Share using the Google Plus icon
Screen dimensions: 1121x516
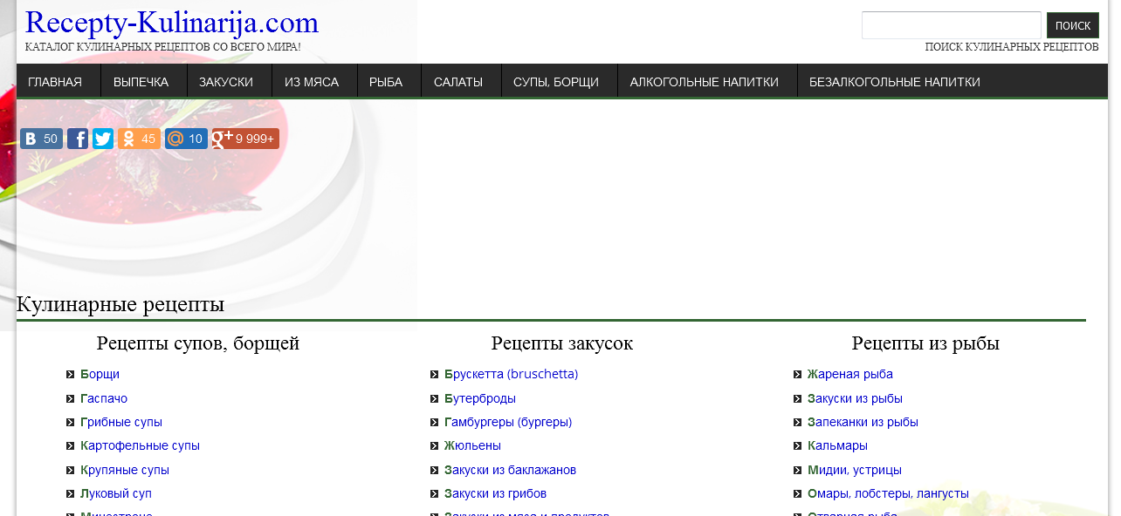click(224, 139)
